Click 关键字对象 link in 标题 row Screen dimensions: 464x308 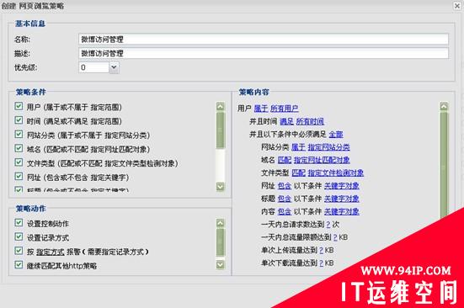(x=342, y=199)
